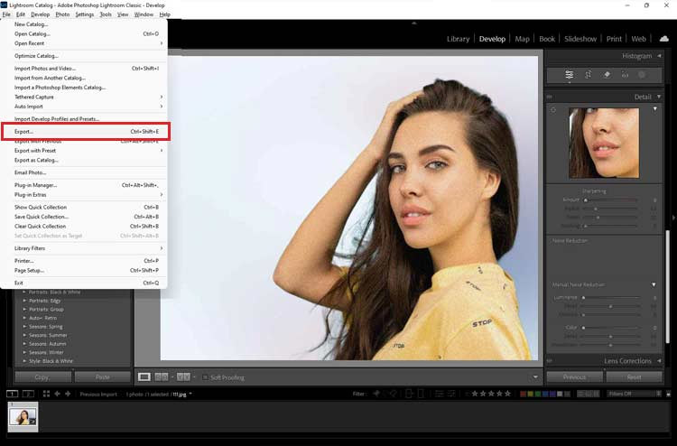The height and width of the screenshot is (446, 677).
Task: Open the Export with Preset submenu
Action: pos(84,151)
